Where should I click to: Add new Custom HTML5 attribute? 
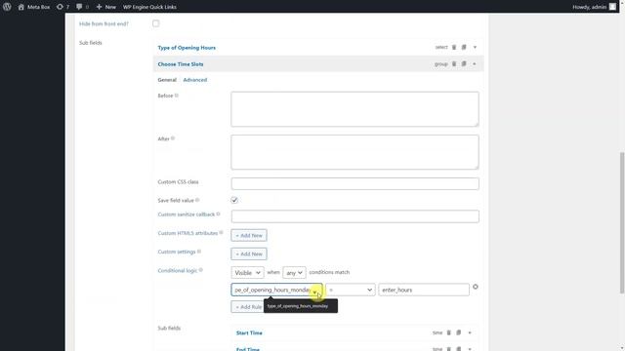point(249,235)
